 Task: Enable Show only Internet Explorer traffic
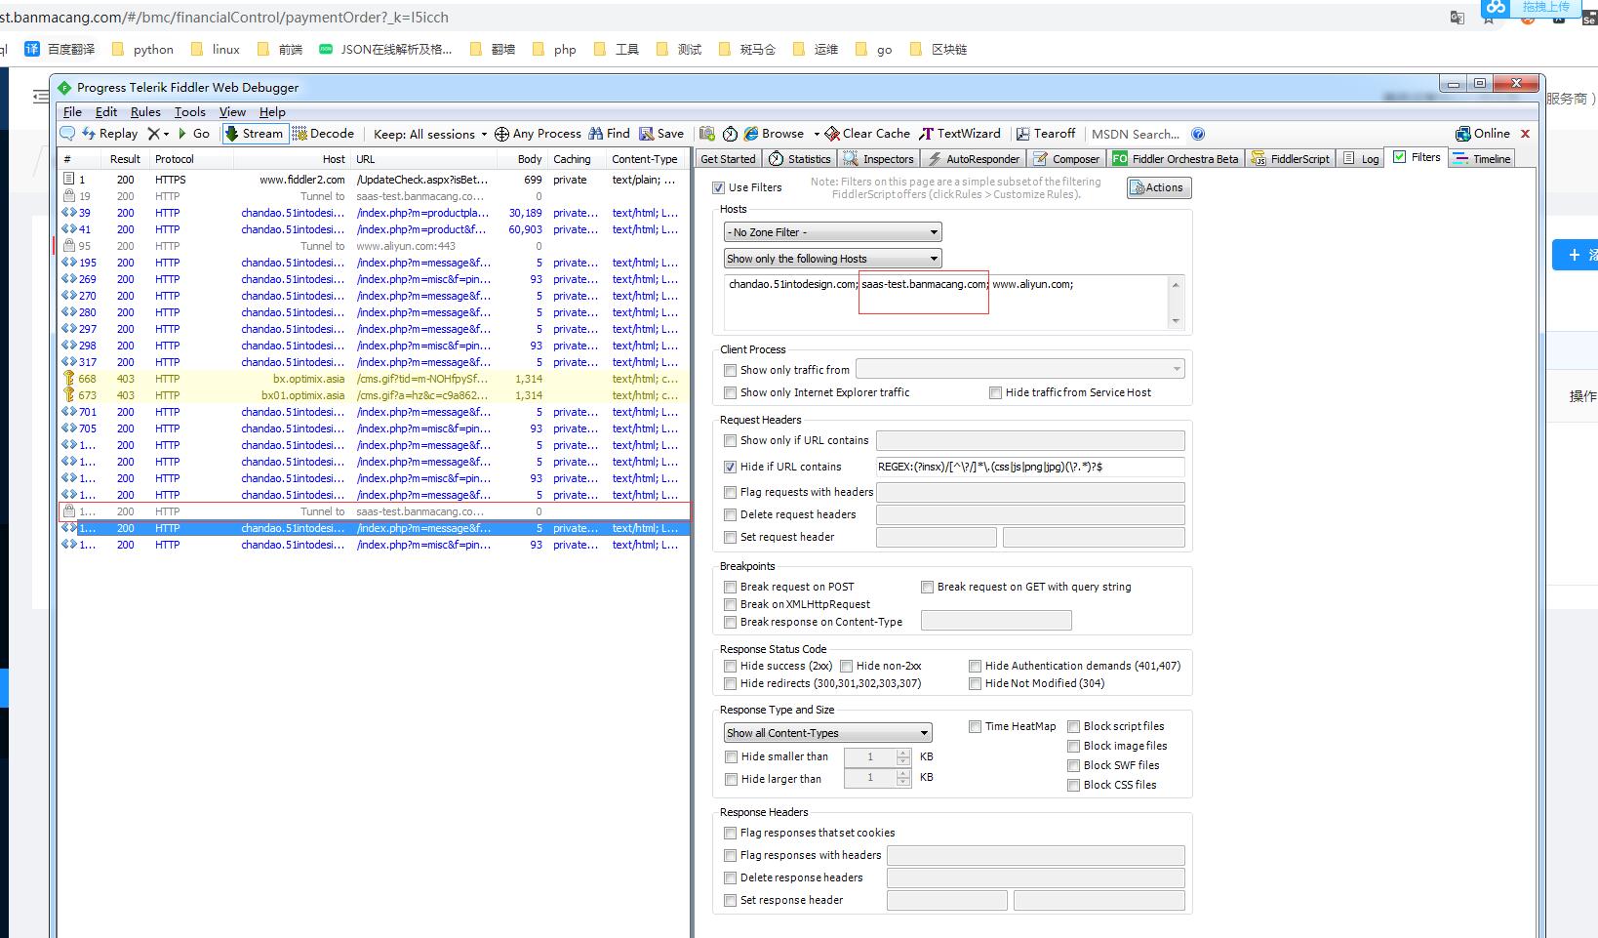[x=730, y=392]
